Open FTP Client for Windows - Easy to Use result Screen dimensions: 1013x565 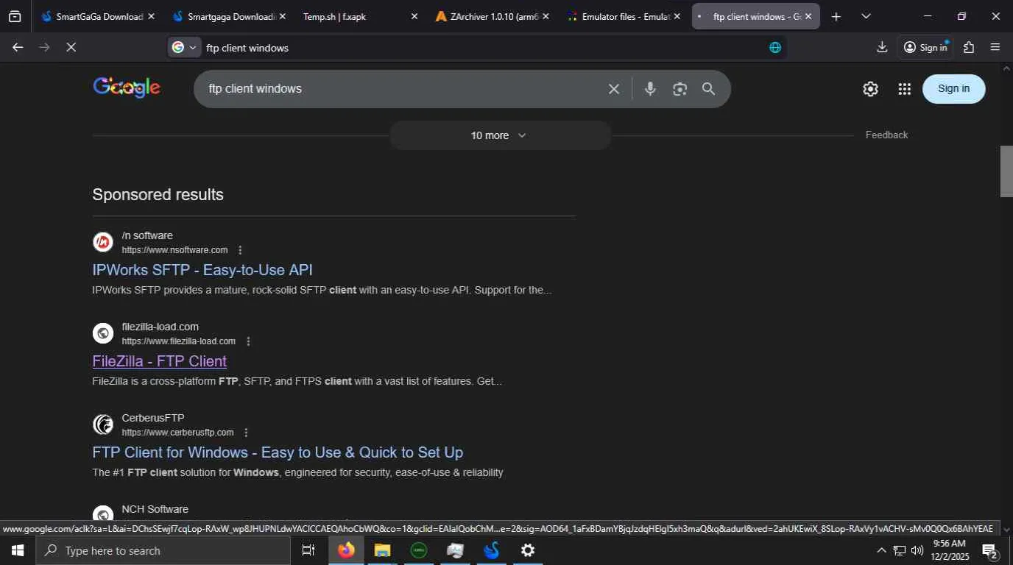click(x=278, y=452)
